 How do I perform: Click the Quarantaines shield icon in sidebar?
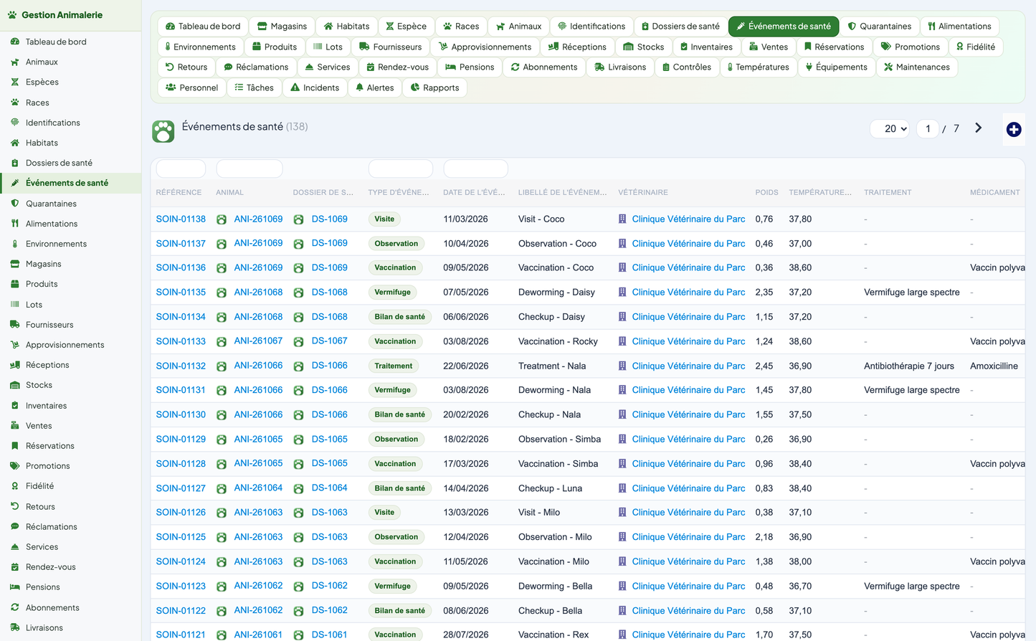[14, 204]
